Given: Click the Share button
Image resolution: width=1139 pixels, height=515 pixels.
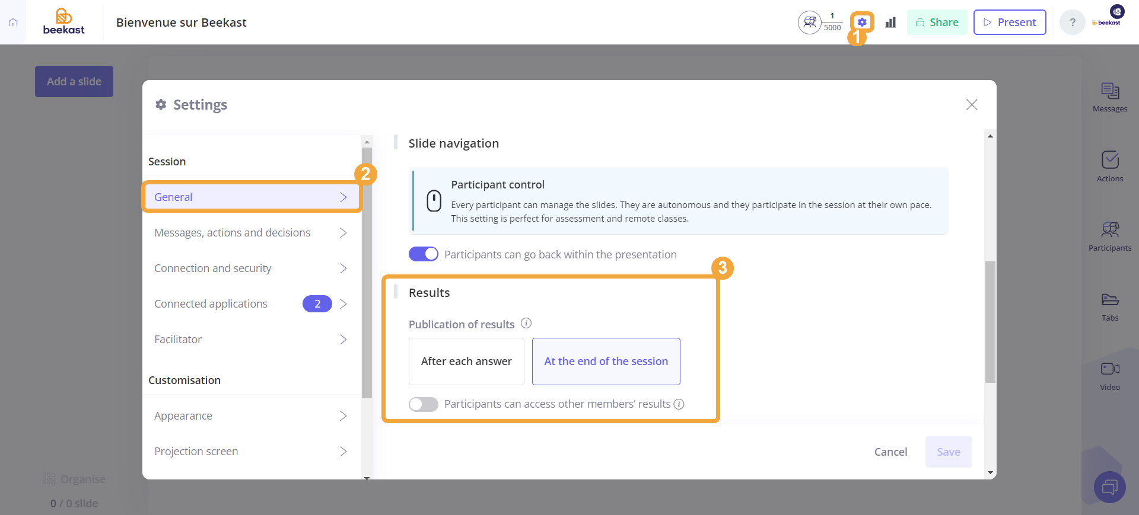Looking at the screenshot, I should tap(937, 23).
